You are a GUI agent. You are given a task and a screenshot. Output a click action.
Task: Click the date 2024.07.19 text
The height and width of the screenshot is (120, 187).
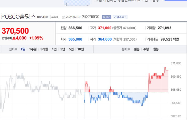pos(73,17)
